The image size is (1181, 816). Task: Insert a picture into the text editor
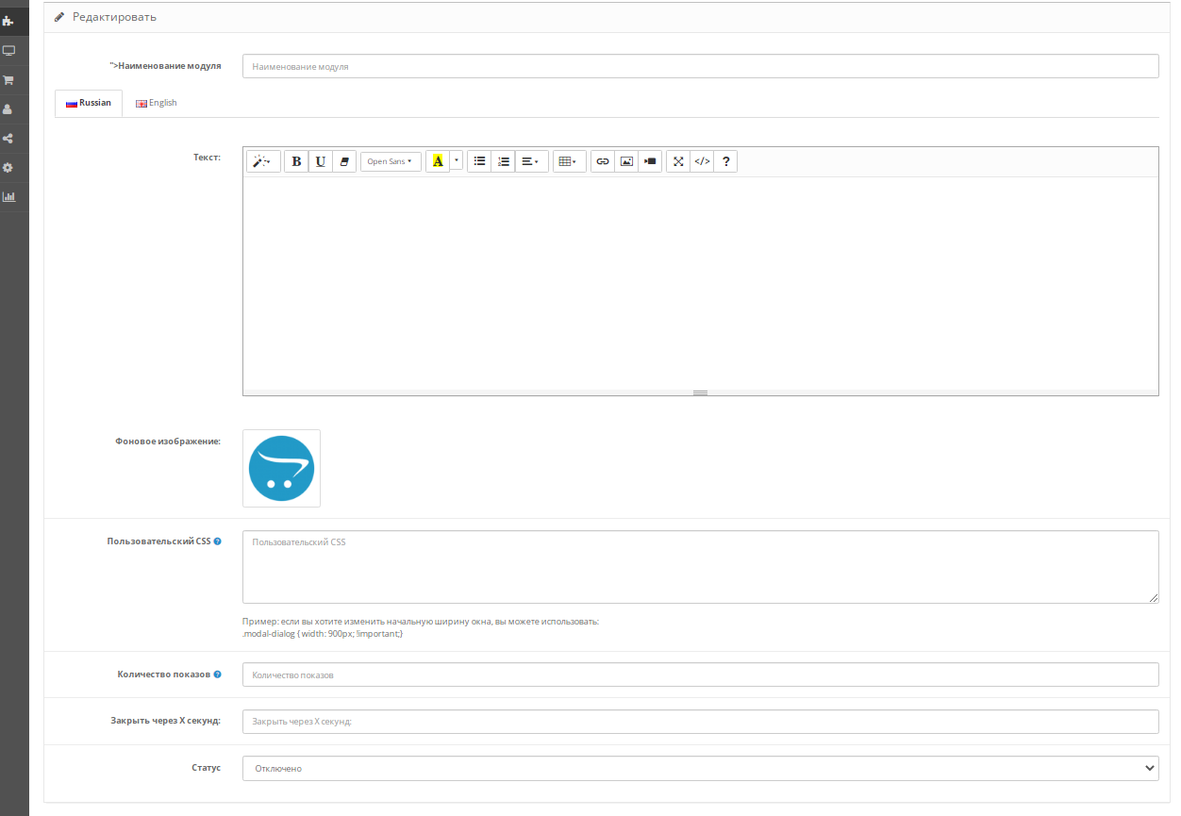click(x=626, y=161)
